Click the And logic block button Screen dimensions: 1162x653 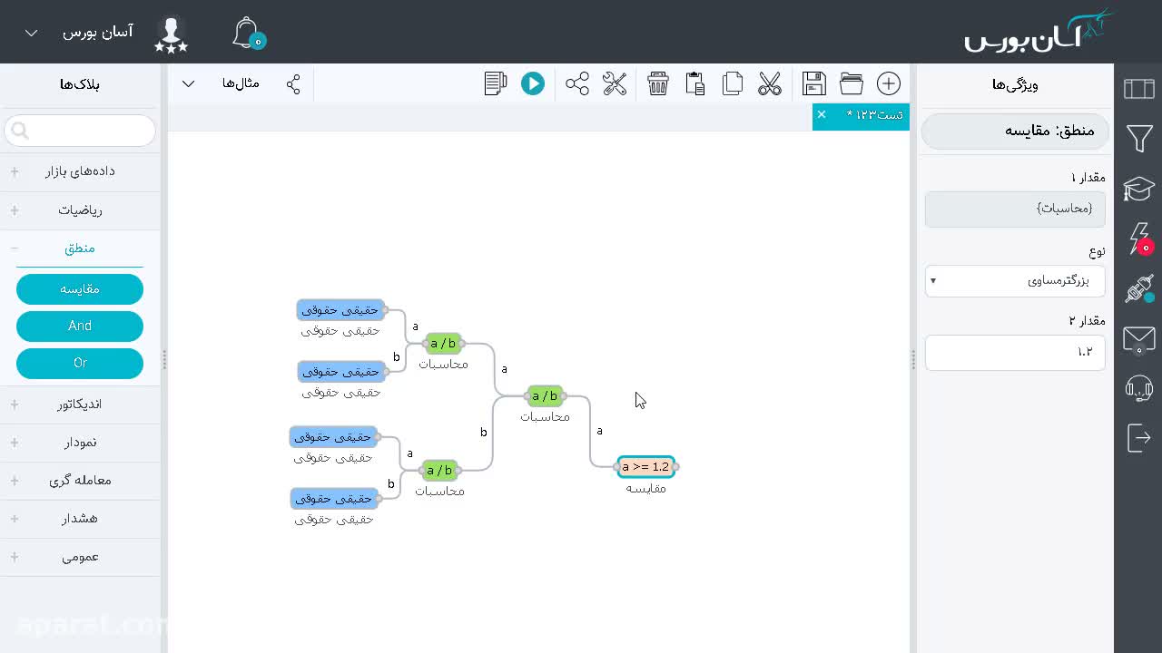[x=80, y=326]
